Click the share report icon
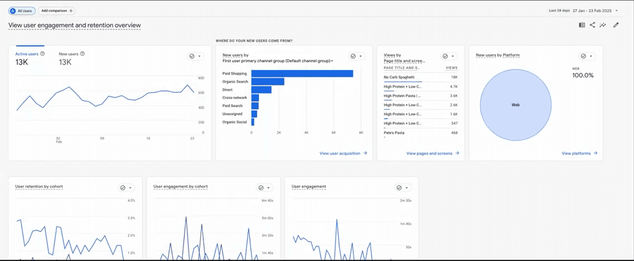634x261 pixels. pyautogui.click(x=592, y=25)
